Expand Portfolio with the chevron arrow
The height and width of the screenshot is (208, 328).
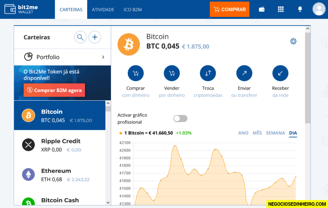[103, 57]
